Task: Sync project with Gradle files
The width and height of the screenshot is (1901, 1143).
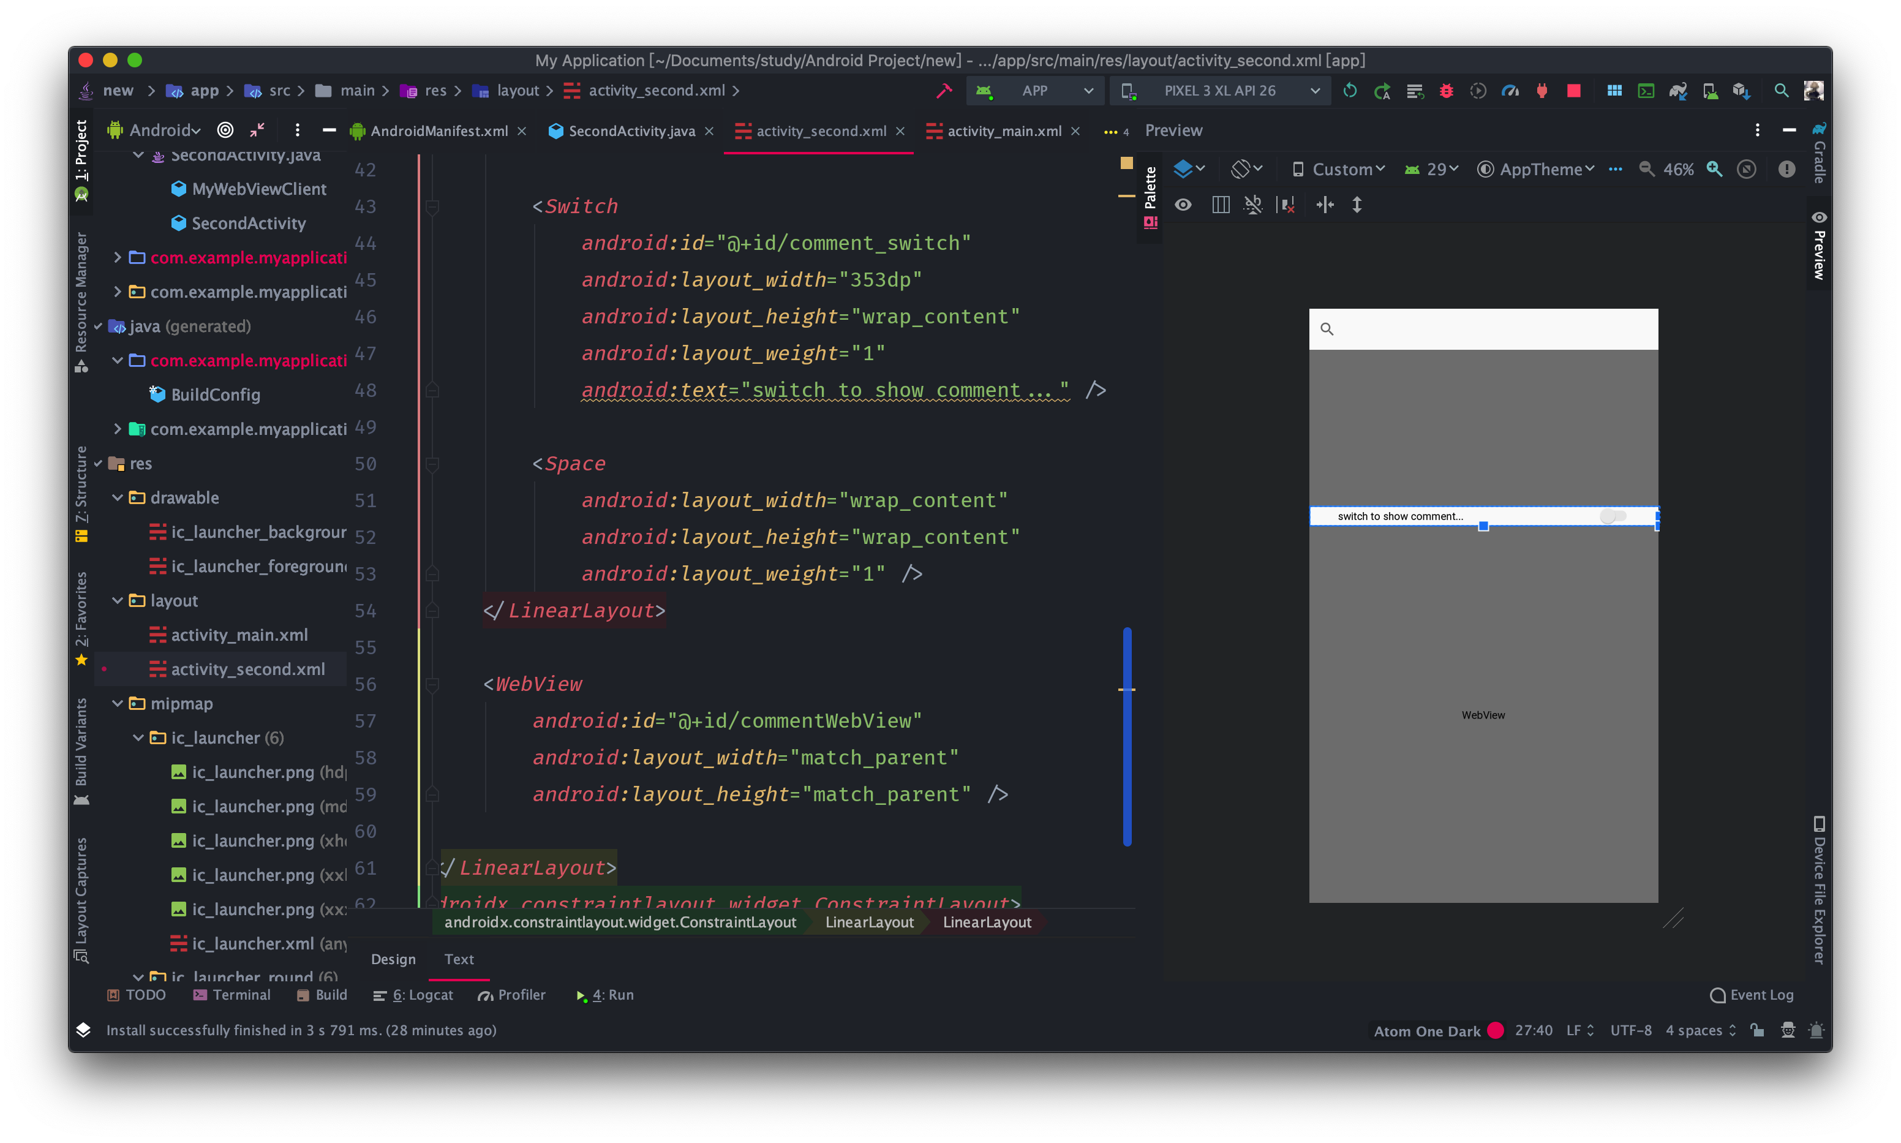Action: coord(1677,90)
